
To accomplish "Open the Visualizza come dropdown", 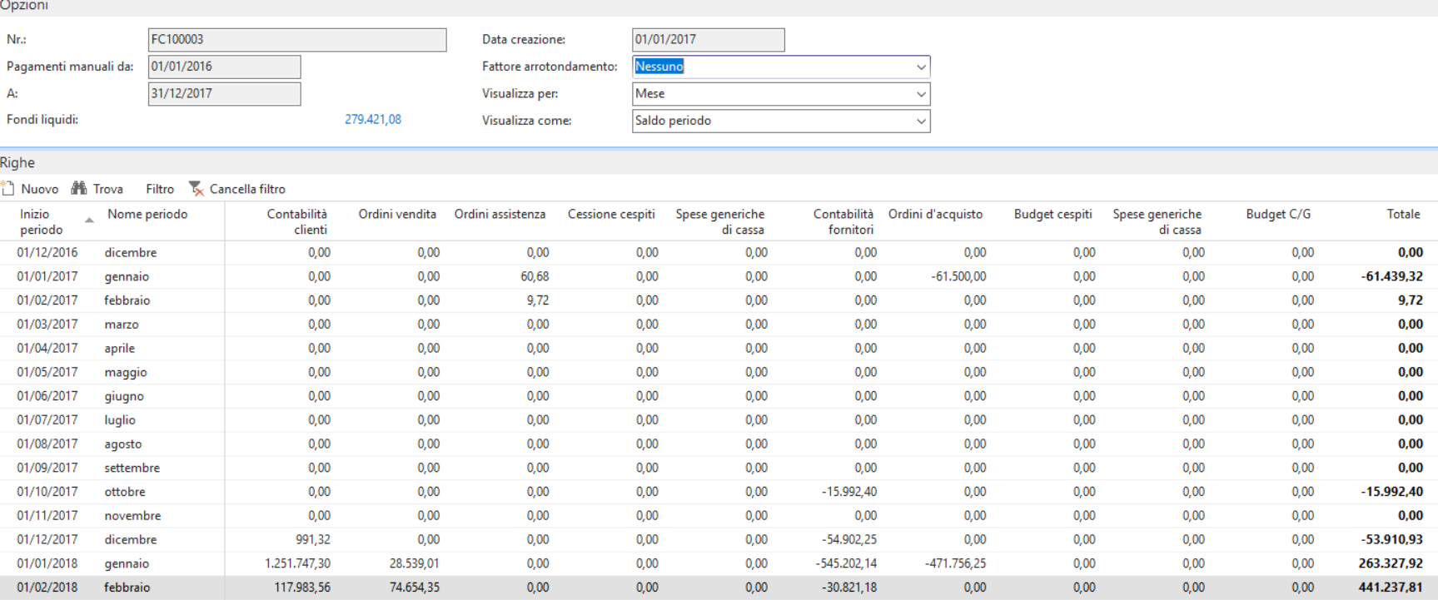I will click(x=921, y=121).
